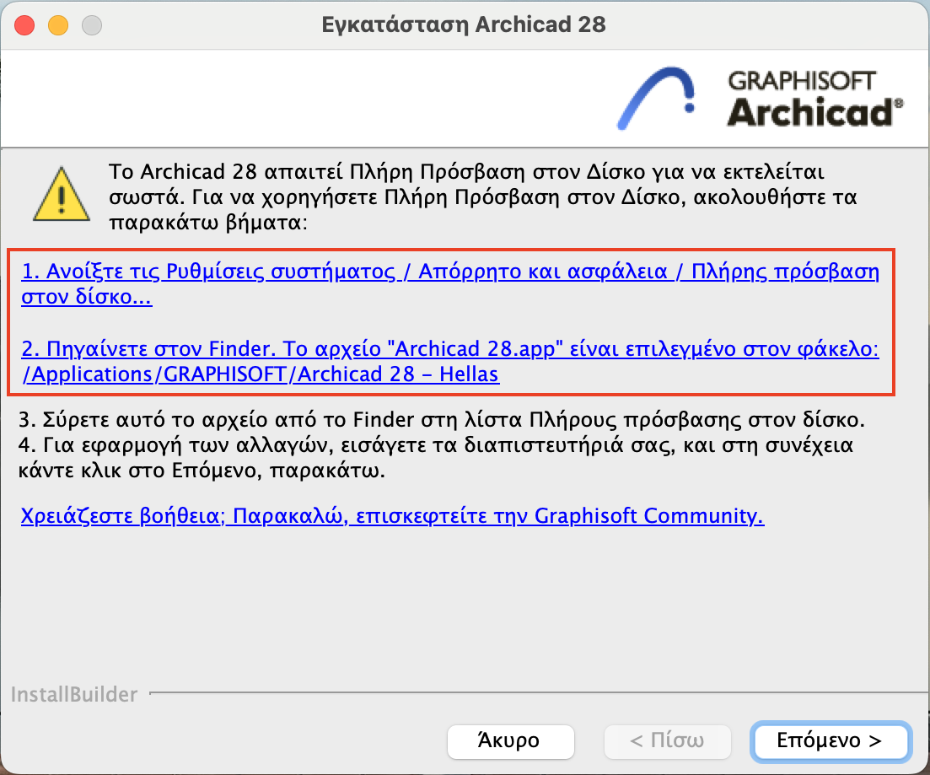Click step 3 text about dragging the file
The width and height of the screenshot is (930, 775).
click(441, 419)
